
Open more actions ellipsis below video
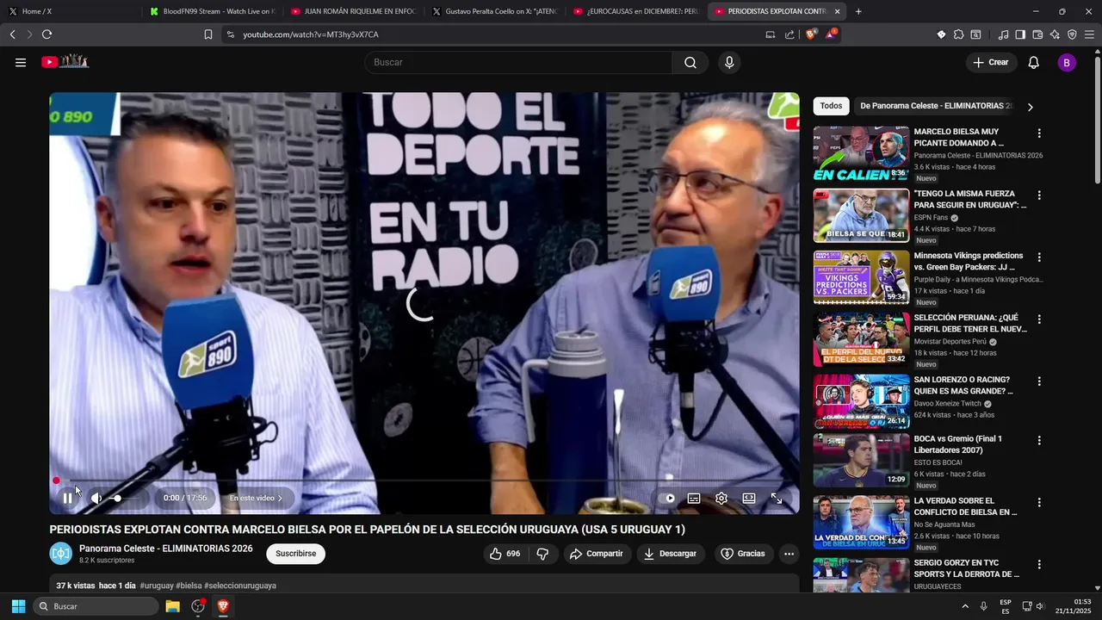789,554
